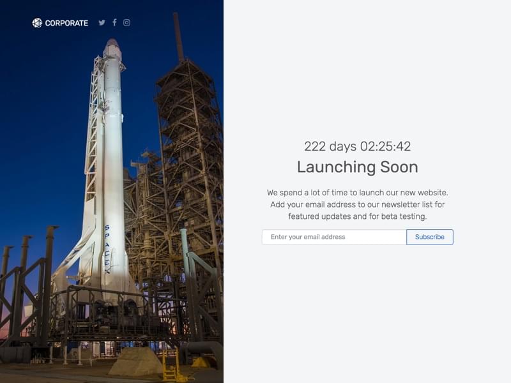The height and width of the screenshot is (383, 511).
Task: Visit the Facebook page via the f icon
Action: tap(114, 22)
